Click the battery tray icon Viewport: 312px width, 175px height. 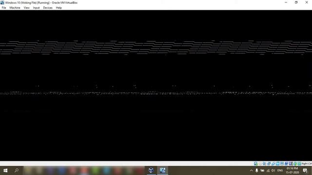click(x=262, y=171)
